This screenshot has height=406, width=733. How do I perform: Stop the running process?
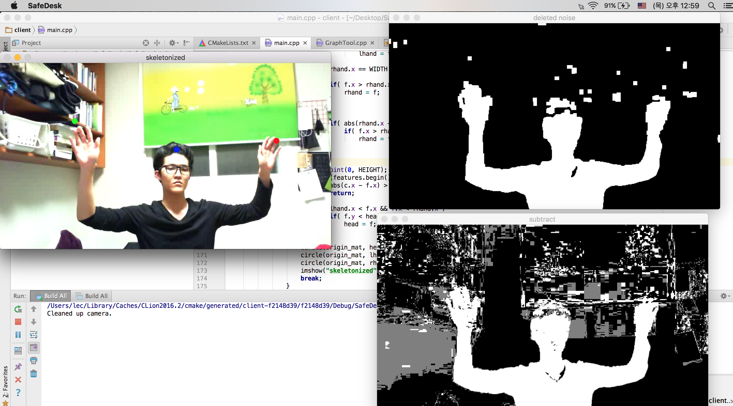click(x=18, y=322)
